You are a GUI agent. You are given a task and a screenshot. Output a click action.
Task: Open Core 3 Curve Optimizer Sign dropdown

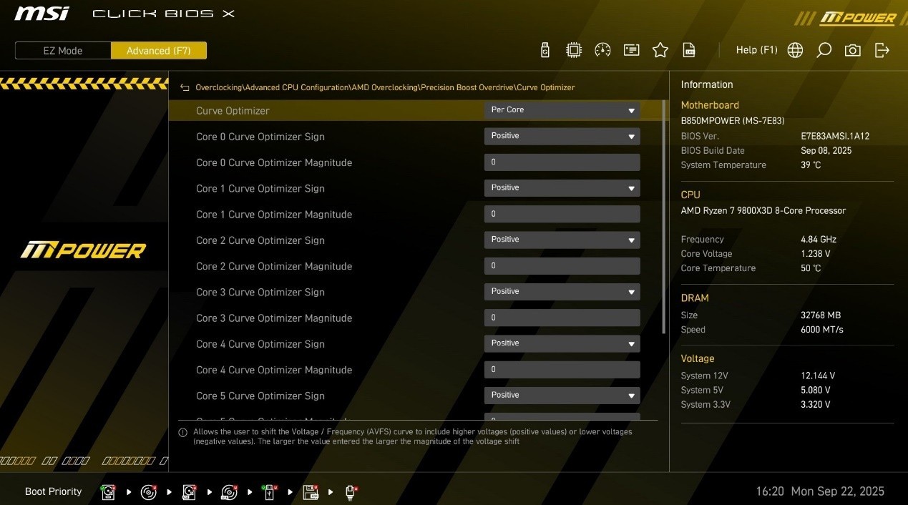coord(562,292)
